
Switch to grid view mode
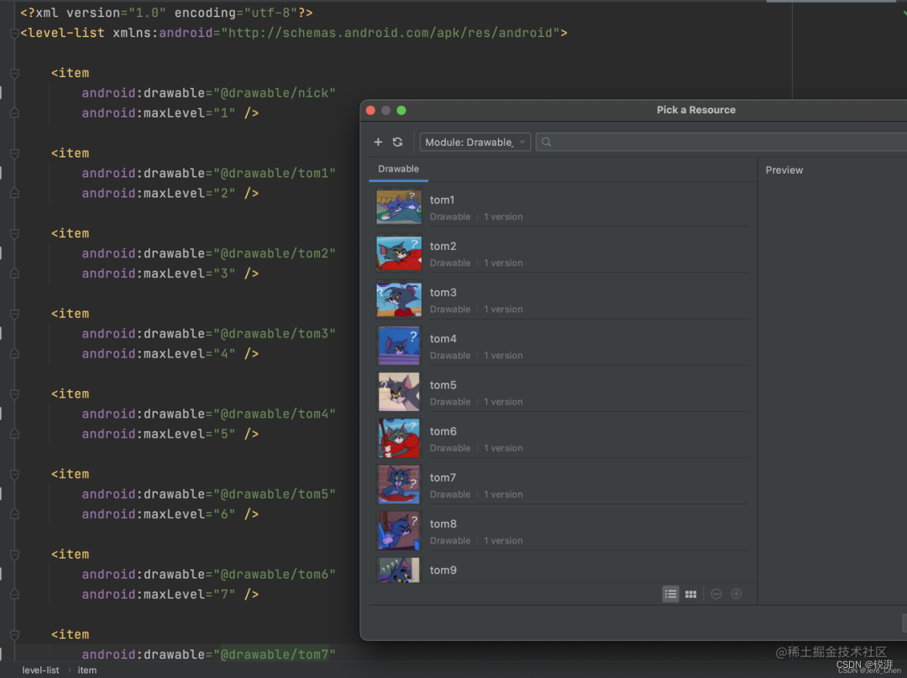690,594
